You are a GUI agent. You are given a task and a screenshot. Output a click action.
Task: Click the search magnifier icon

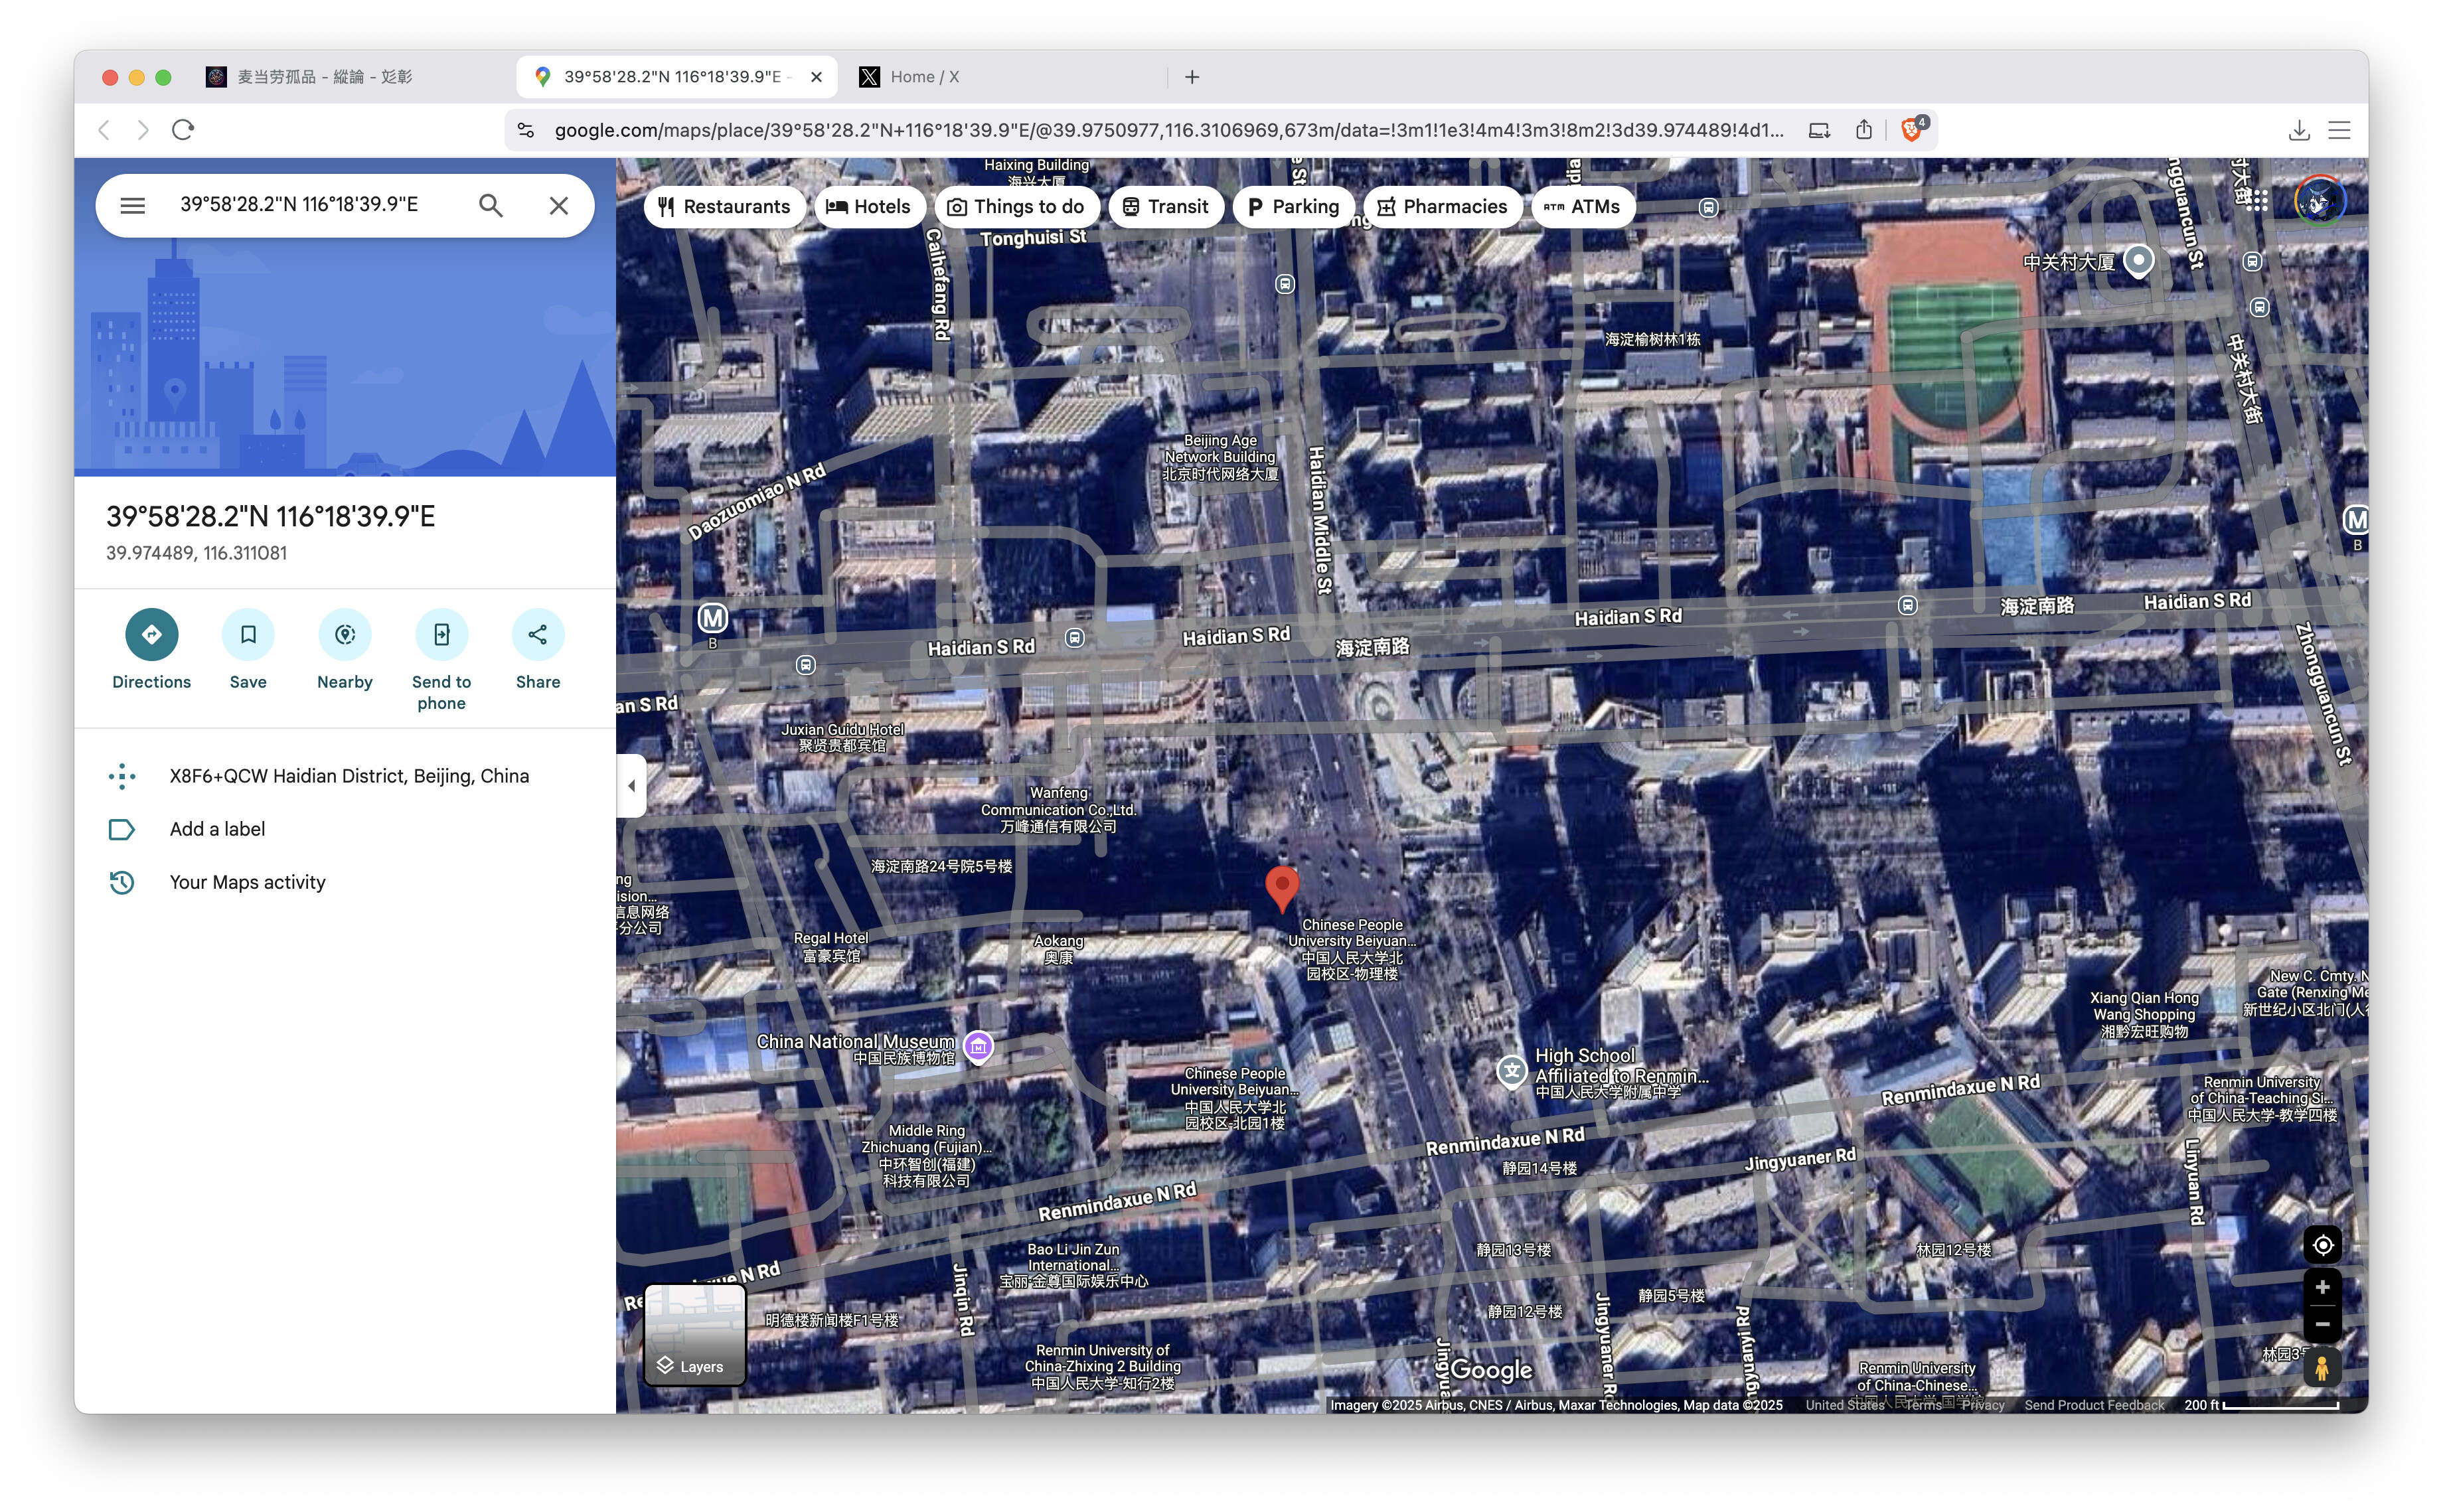pos(490,205)
